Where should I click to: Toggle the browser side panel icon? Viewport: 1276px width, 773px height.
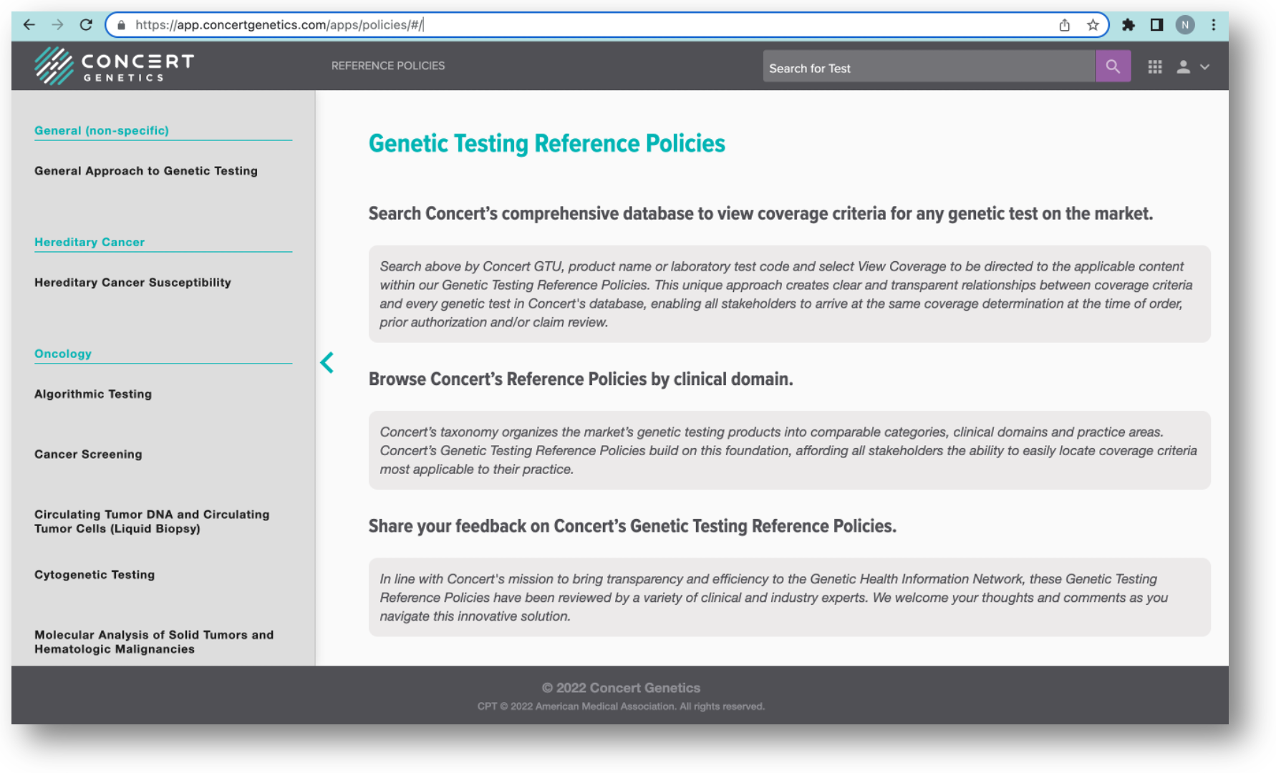coord(1156,25)
